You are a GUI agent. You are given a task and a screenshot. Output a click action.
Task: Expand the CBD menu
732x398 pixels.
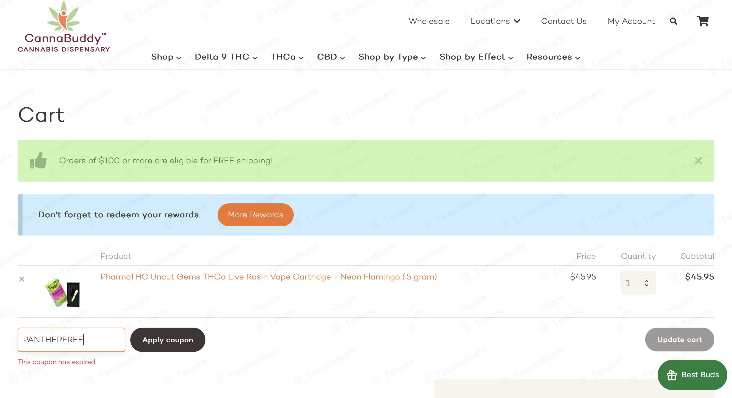coord(331,57)
